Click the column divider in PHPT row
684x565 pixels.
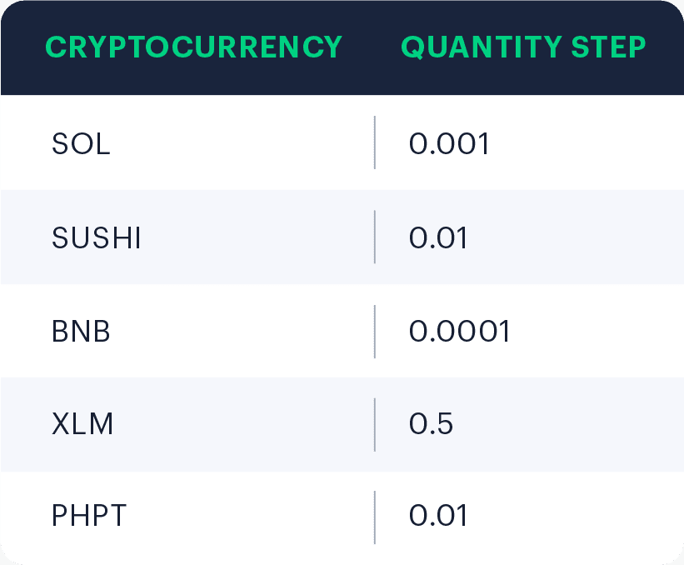click(x=375, y=517)
